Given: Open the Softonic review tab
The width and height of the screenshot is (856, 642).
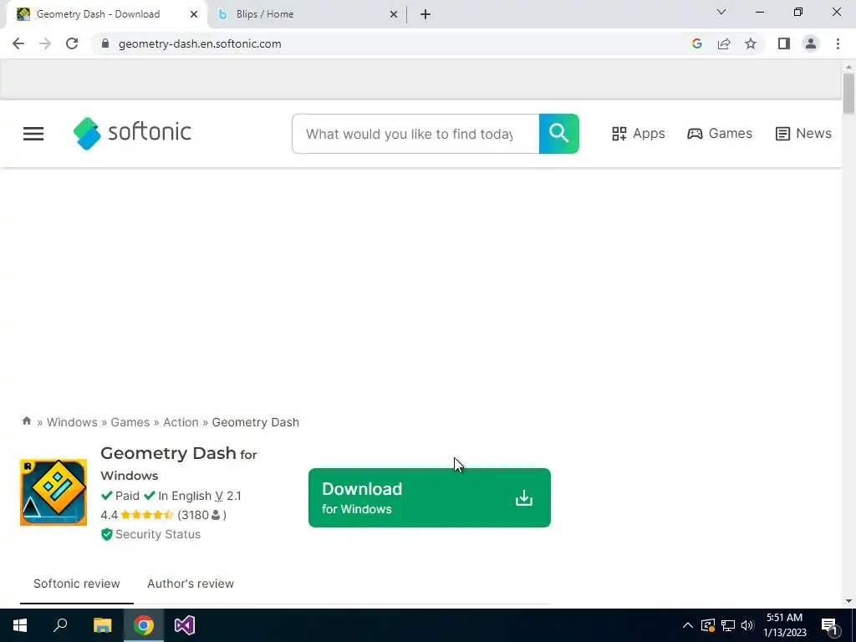Looking at the screenshot, I should click(x=76, y=583).
